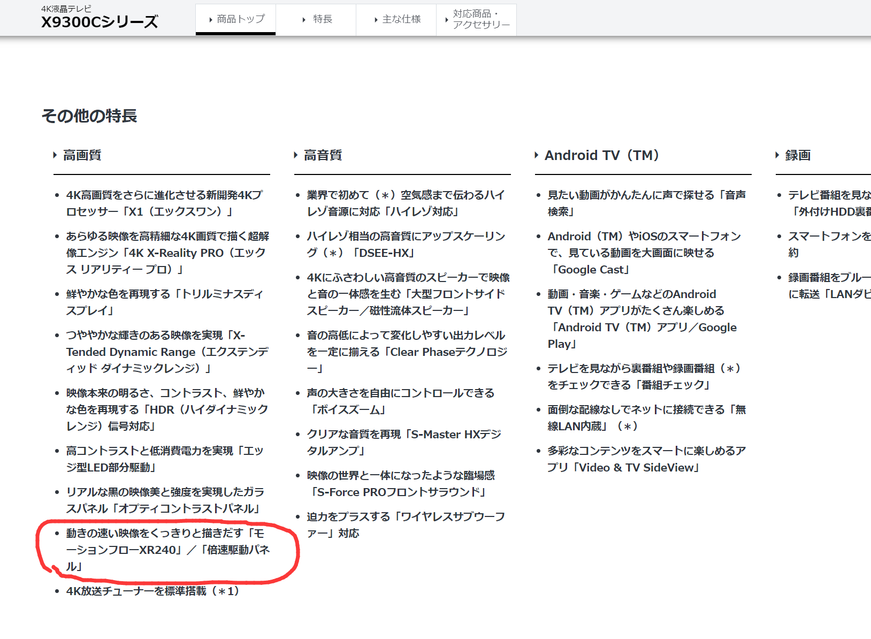Screen dimensions: 871x639
Task: Open 対応商品・アクセサリー tab
Action: click(x=477, y=19)
